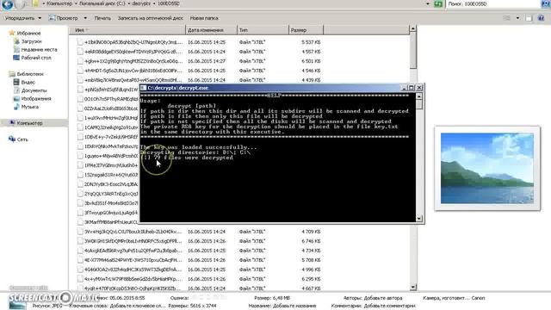Click Печать in the toolbar

pos(102,18)
